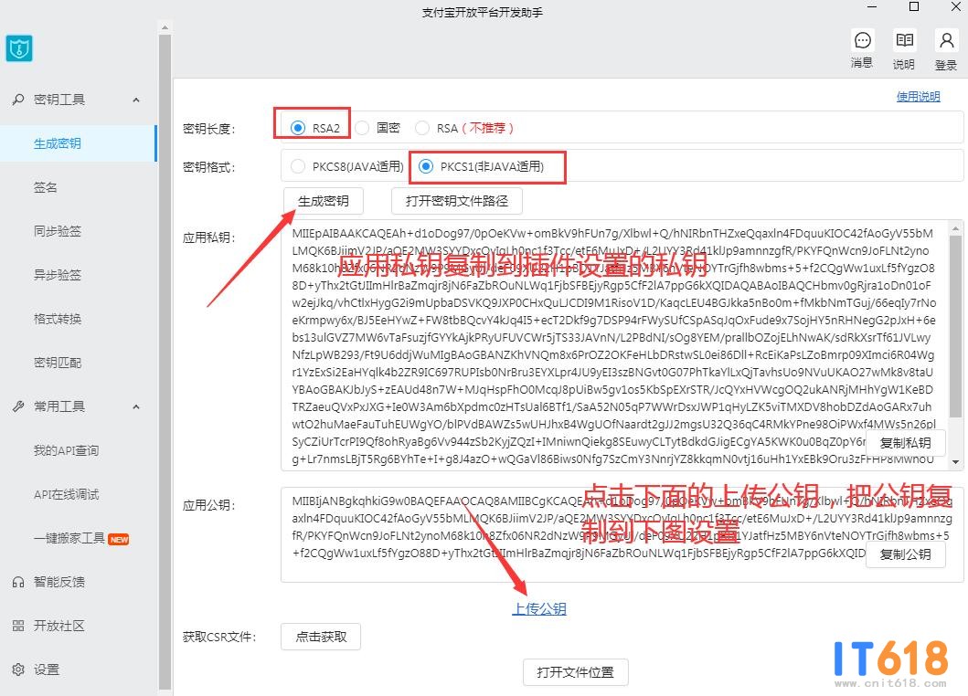Open the 消息 messages icon
968x696 pixels.
pos(862,41)
